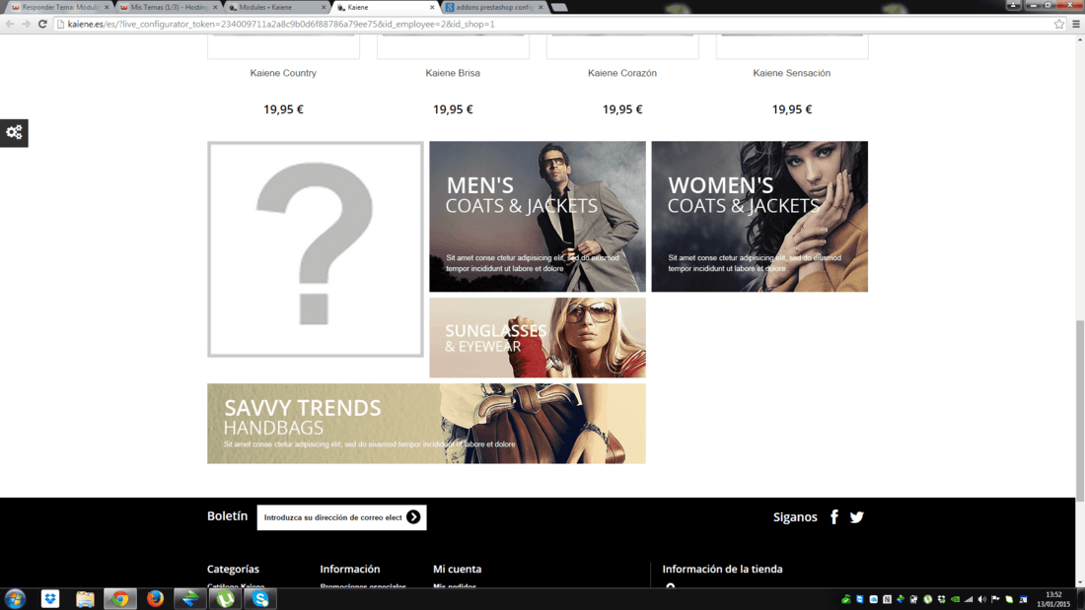Open the Sunglasses & Eyewear banner
1085x610 pixels.
[x=538, y=337]
